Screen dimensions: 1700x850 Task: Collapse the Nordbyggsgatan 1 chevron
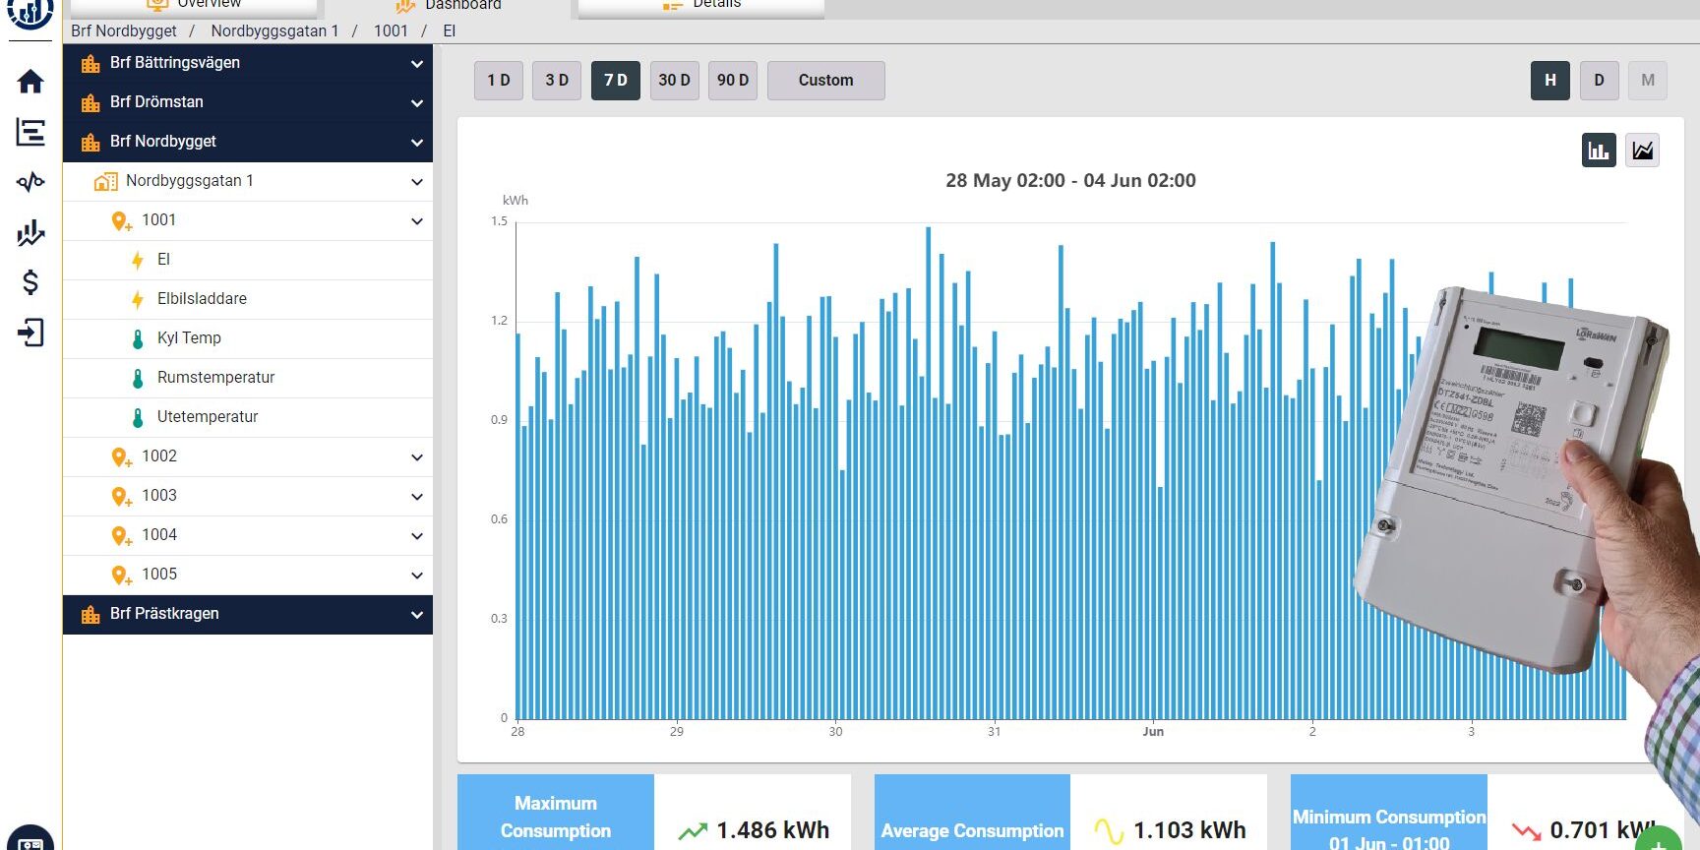tap(416, 182)
